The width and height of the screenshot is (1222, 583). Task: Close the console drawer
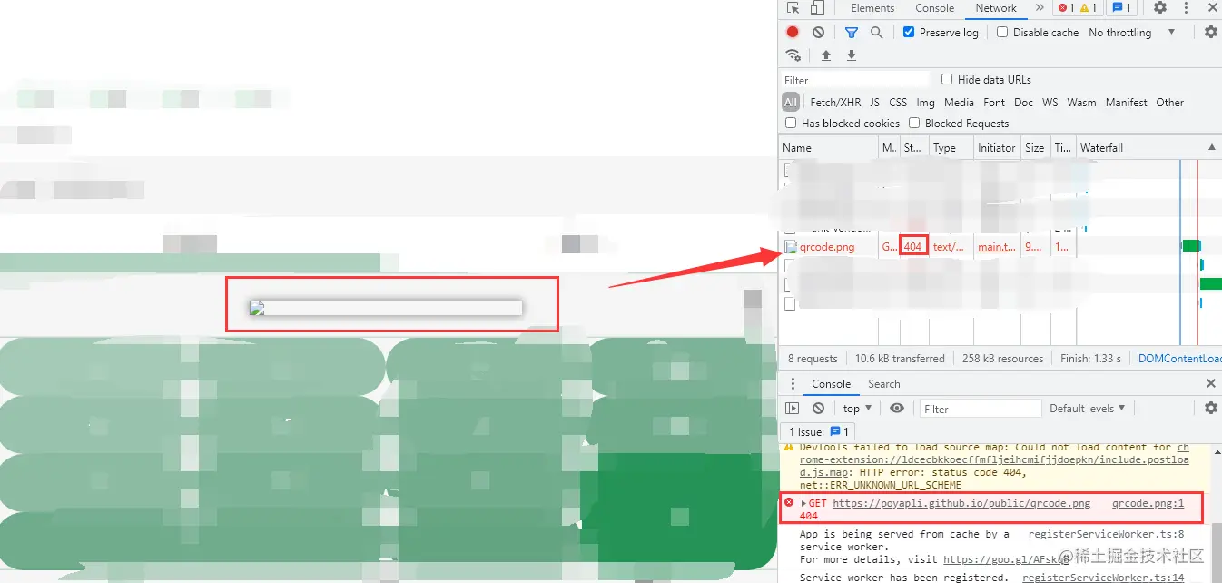pos(1210,383)
